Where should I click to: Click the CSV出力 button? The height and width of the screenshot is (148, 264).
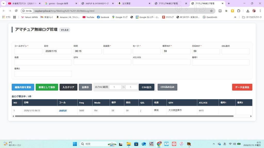point(146,87)
